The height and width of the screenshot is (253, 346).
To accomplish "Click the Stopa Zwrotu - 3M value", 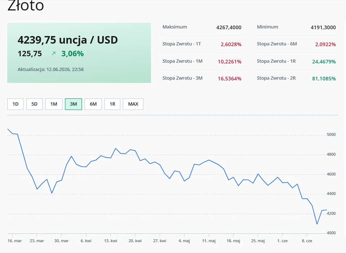I will click(x=229, y=79).
